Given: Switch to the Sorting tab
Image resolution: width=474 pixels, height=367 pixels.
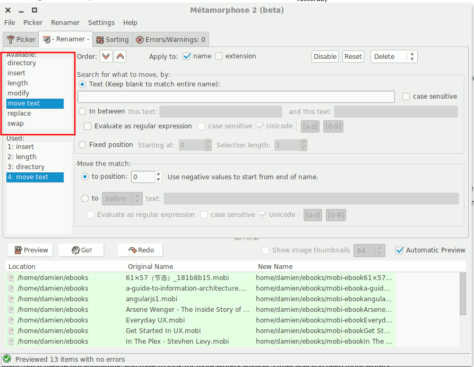Looking at the screenshot, I should (x=113, y=39).
